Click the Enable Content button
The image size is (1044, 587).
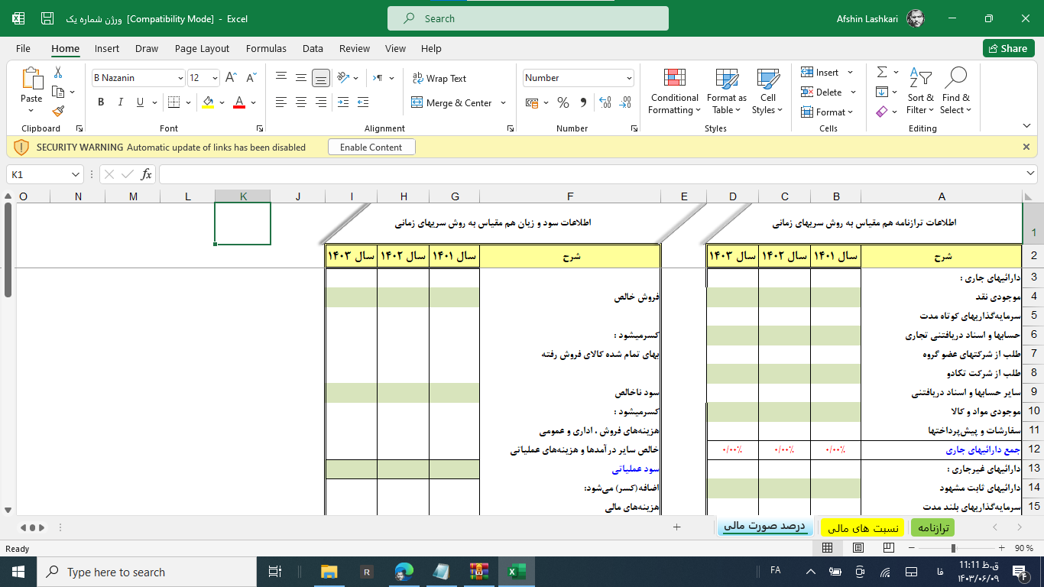(x=371, y=147)
